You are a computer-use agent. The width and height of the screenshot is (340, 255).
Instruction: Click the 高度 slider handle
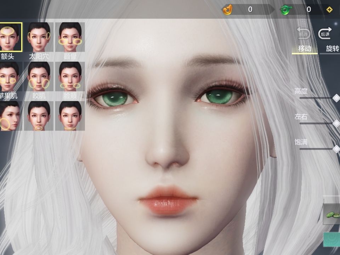tap(336, 98)
